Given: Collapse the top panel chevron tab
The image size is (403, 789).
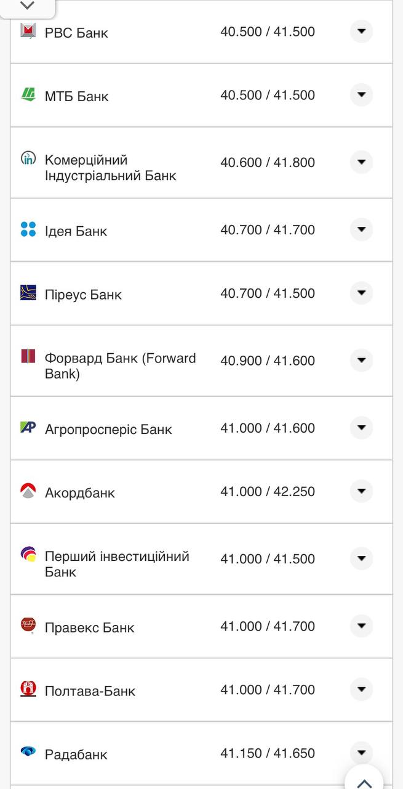Looking at the screenshot, I should tap(28, 6).
